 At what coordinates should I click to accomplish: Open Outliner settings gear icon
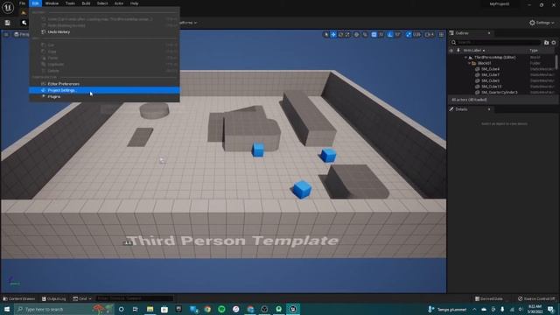click(554, 43)
